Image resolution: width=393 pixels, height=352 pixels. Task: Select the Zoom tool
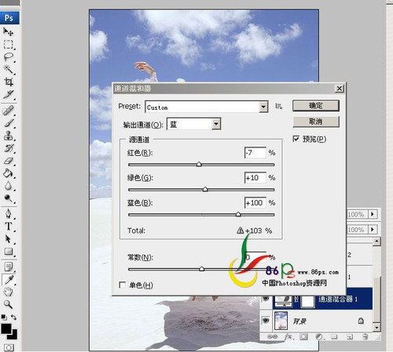point(9,304)
